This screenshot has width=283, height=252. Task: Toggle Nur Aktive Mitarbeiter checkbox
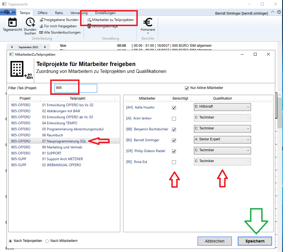[187, 88]
